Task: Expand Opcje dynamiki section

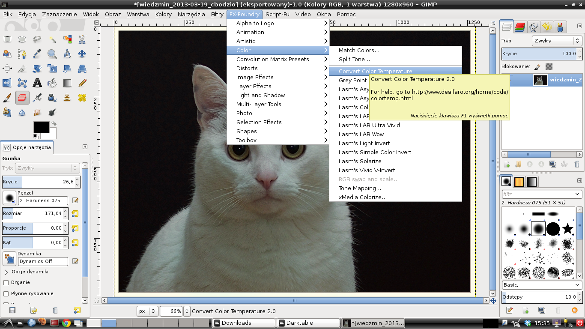Action: tap(6, 272)
